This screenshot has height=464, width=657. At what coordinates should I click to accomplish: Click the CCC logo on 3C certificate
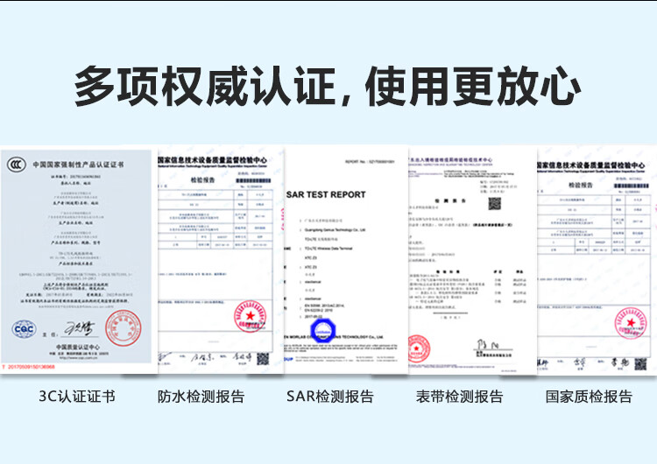click(17, 165)
